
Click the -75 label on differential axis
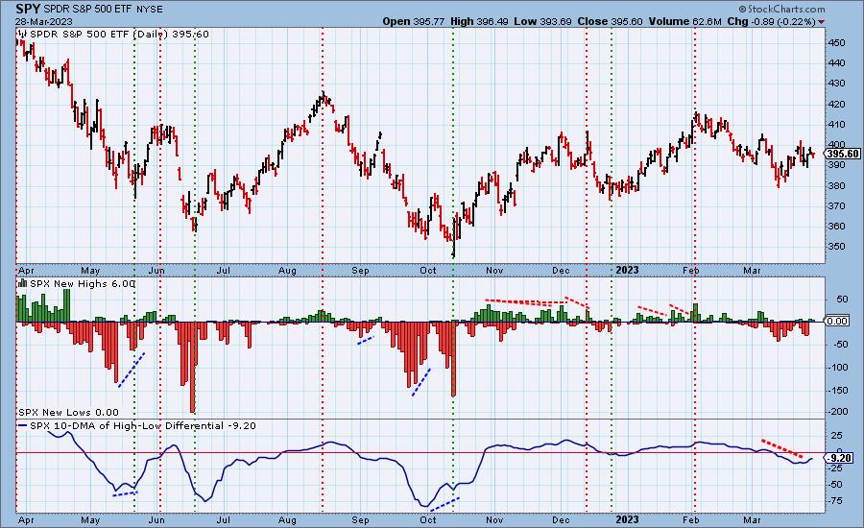836,501
